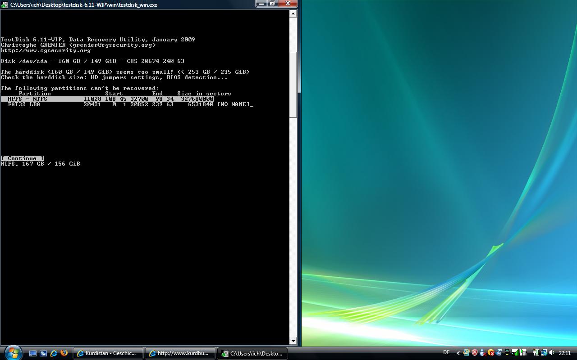The image size is (577, 360).
Task: Click the green arrow tray icon beside signal bars
Action: (x=523, y=352)
